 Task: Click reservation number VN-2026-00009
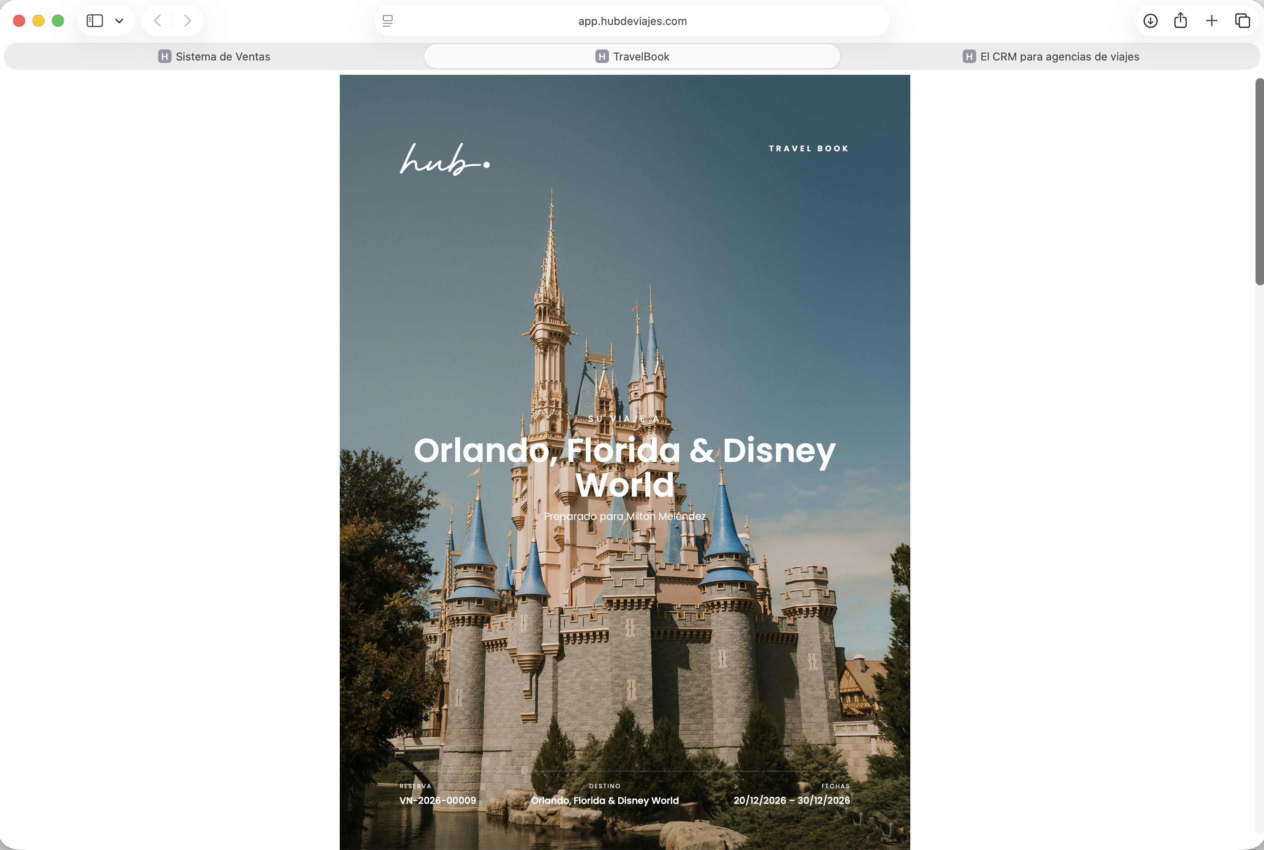tap(438, 801)
